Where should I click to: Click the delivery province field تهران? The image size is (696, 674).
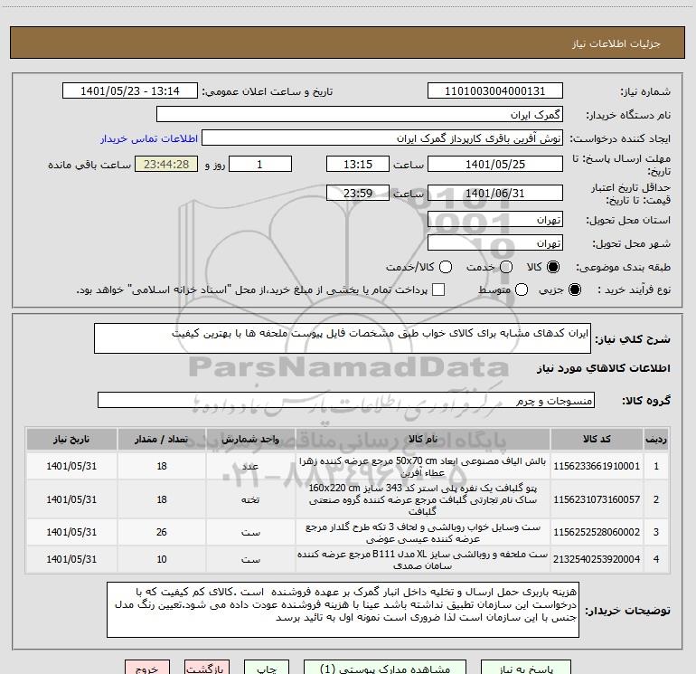coord(495,220)
